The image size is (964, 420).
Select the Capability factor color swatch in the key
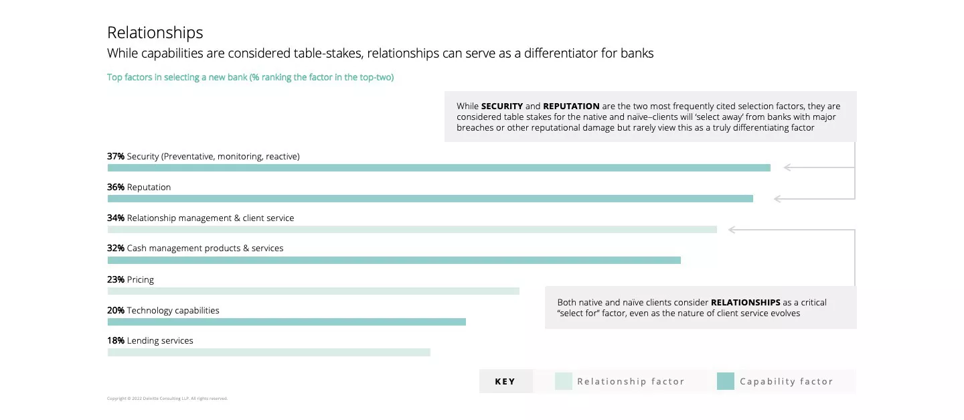[725, 381]
